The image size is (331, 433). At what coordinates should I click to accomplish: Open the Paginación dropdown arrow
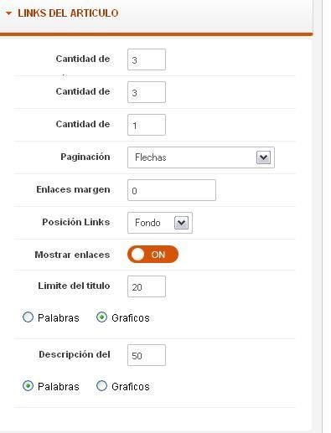coord(263,157)
